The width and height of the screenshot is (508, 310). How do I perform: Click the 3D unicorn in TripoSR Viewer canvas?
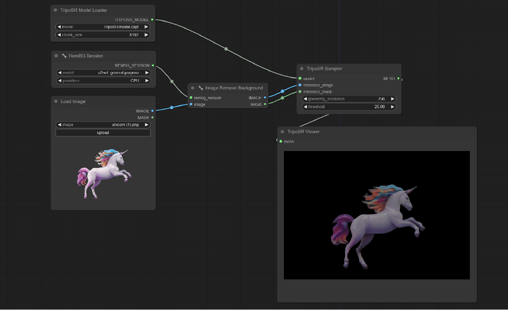tap(378, 227)
